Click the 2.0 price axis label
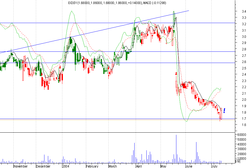Viewport: 247px width, 168px height. pyautogui.click(x=244, y=99)
